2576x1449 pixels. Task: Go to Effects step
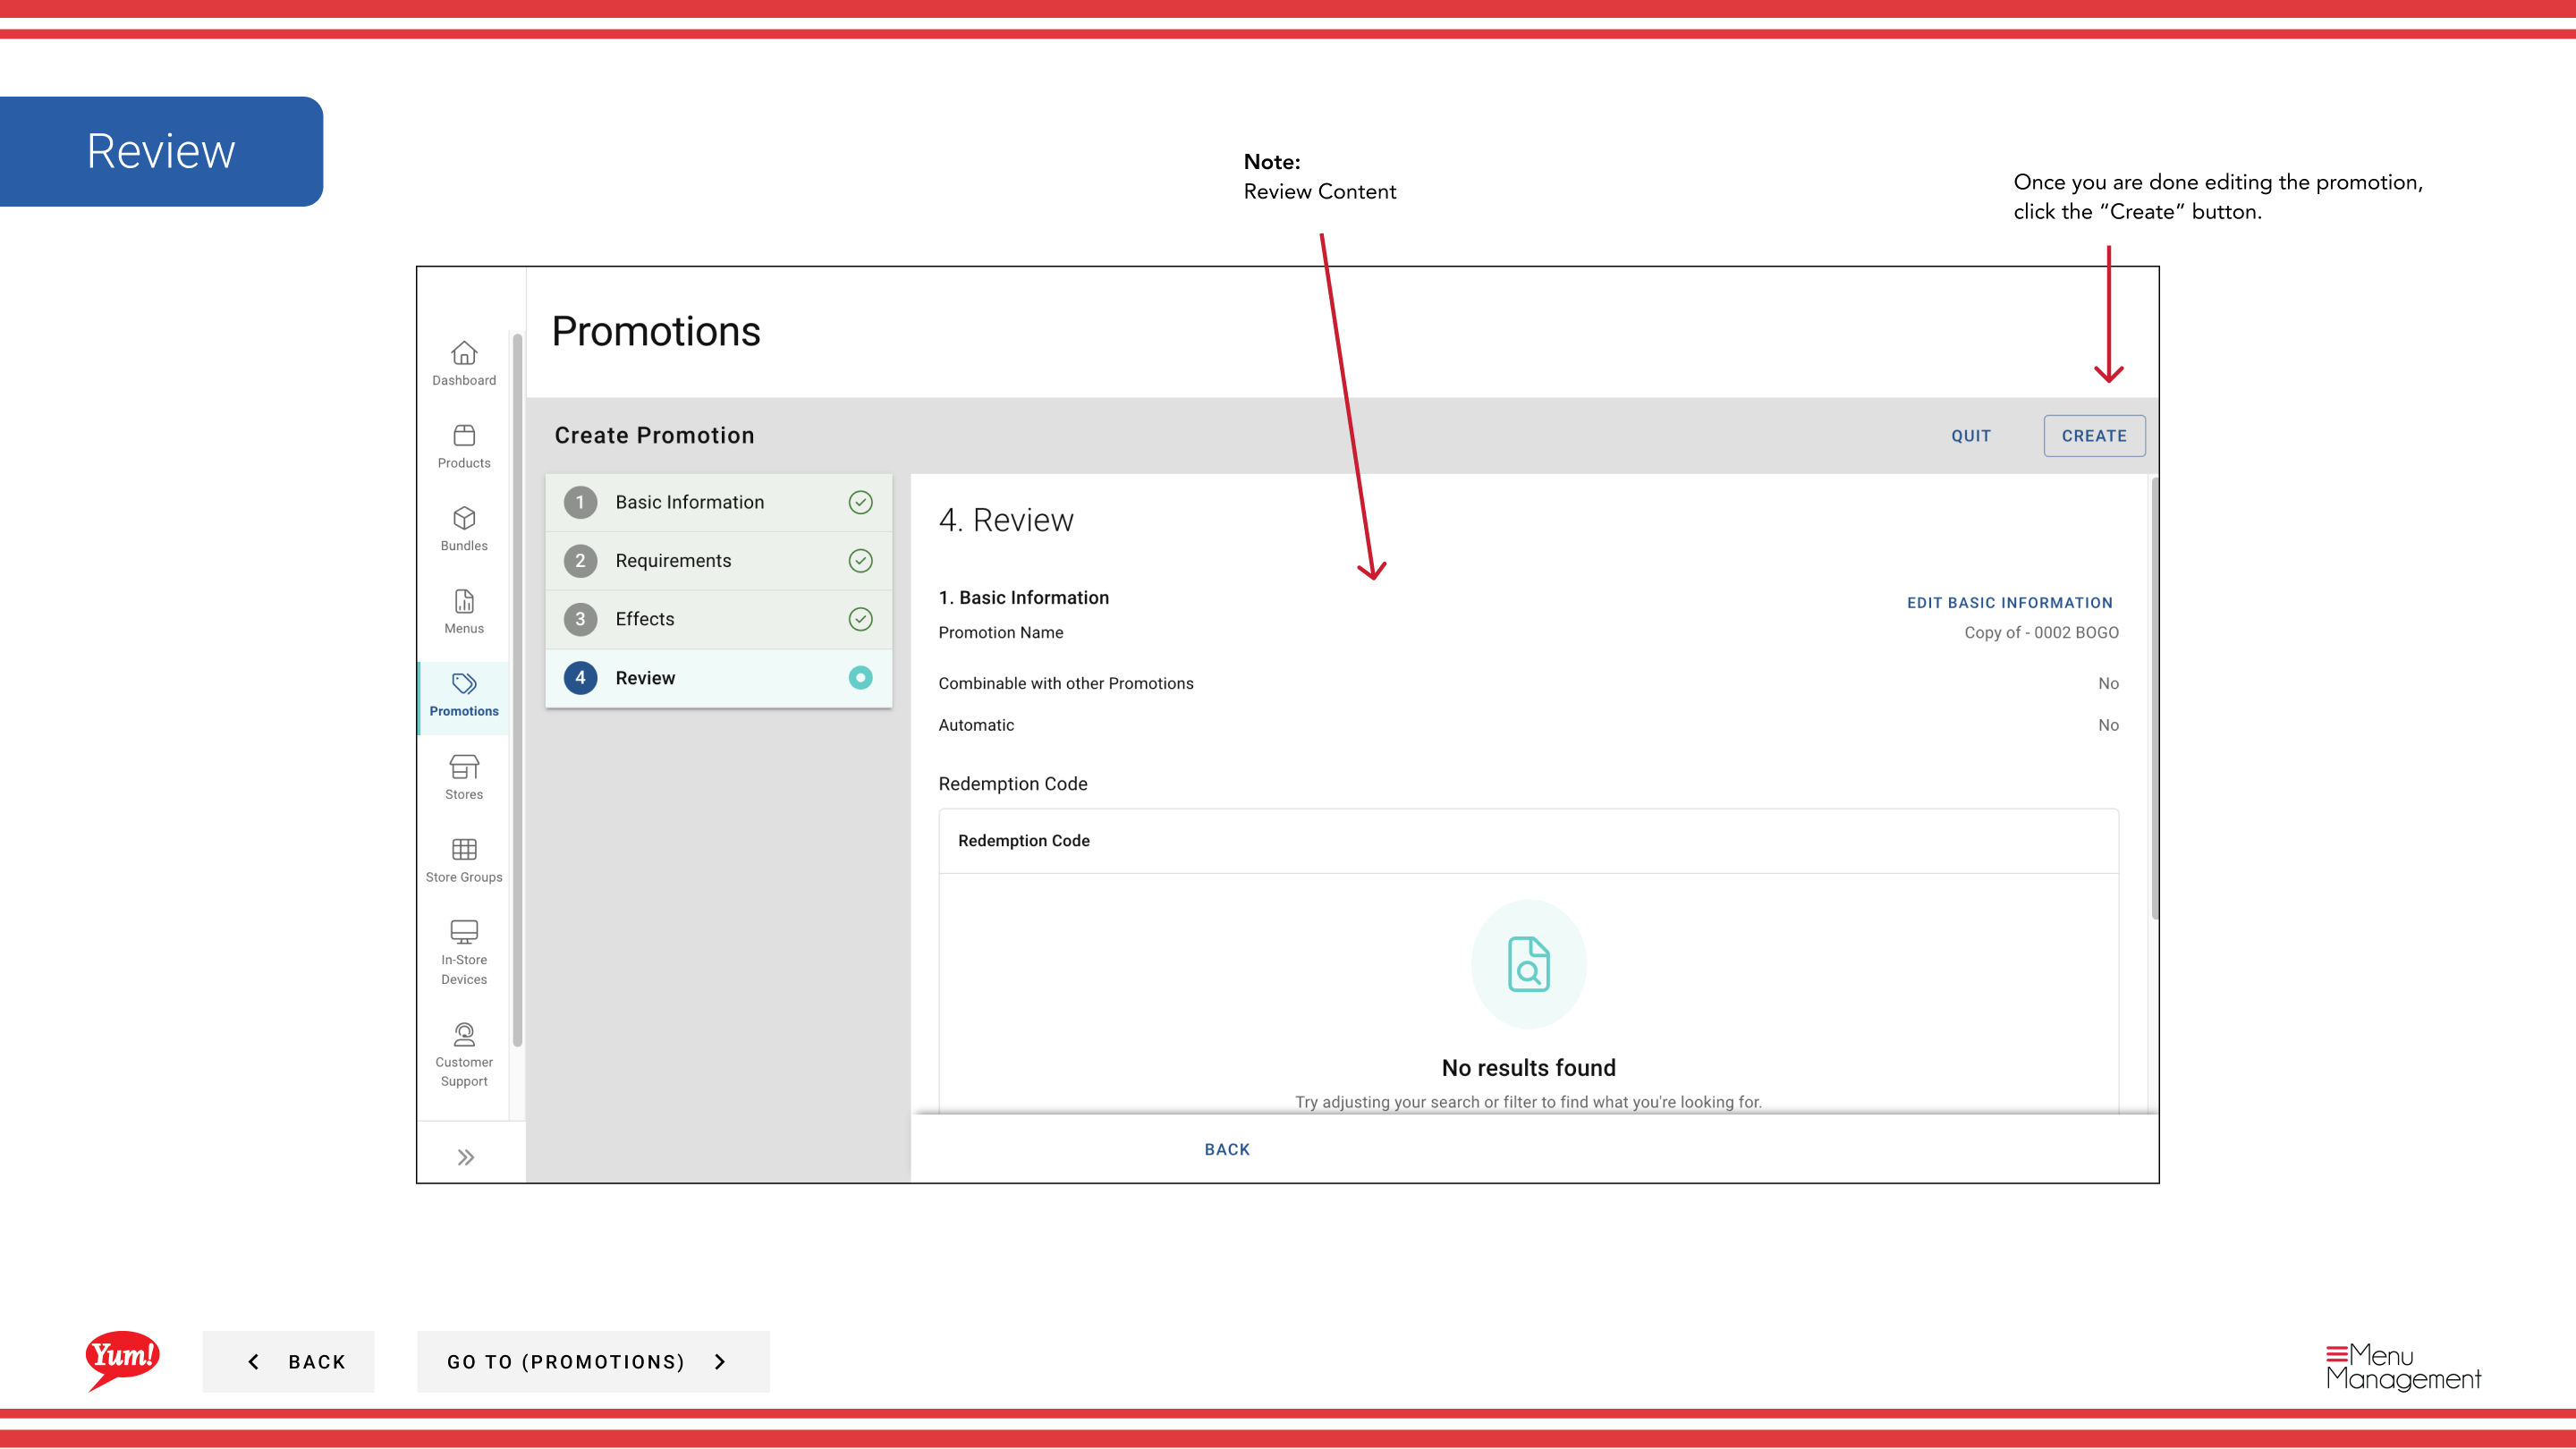point(719,619)
